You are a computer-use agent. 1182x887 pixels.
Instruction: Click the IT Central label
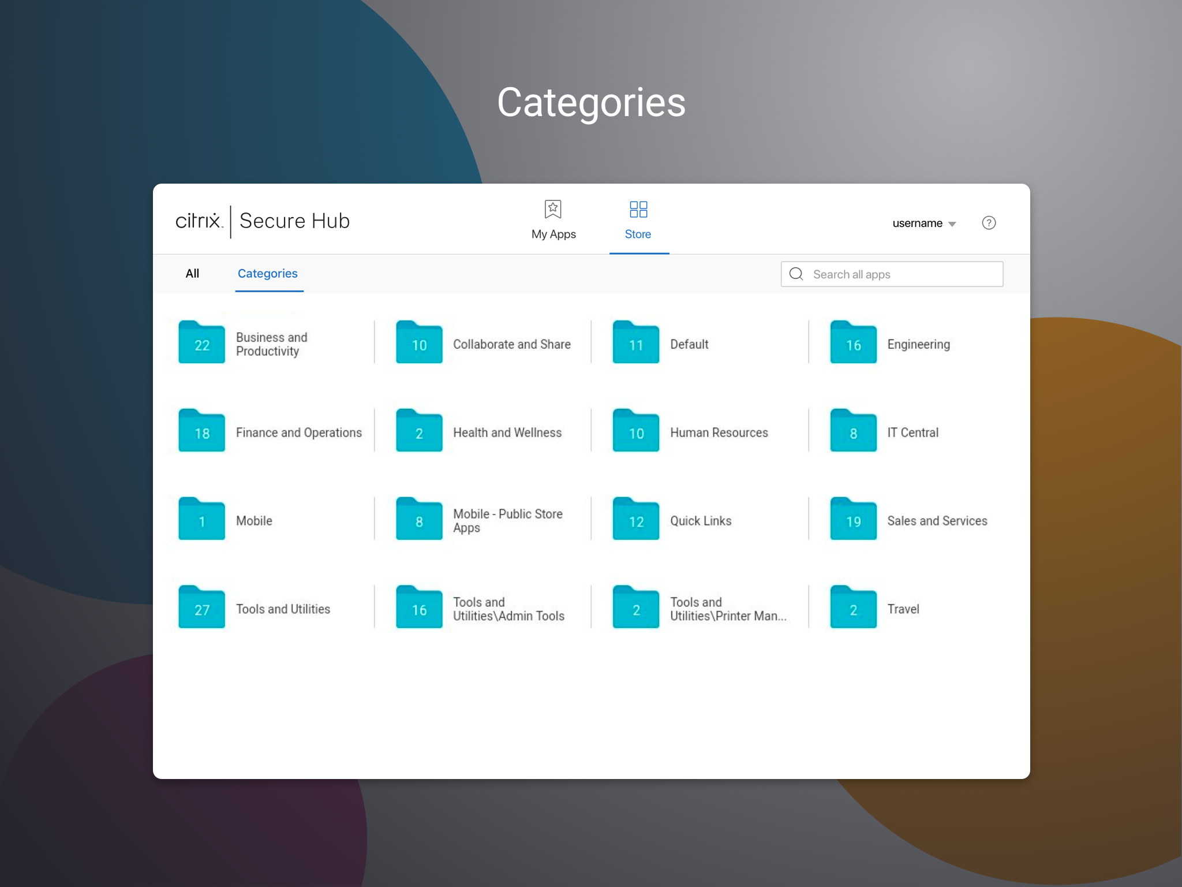tap(913, 433)
